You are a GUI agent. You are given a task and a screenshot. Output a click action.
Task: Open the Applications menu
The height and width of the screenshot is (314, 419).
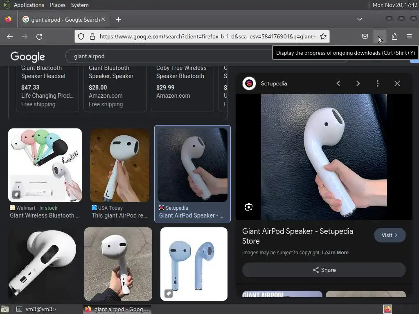[x=29, y=5]
